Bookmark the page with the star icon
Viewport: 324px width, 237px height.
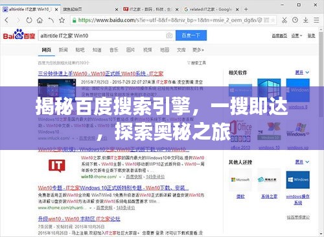62,20
